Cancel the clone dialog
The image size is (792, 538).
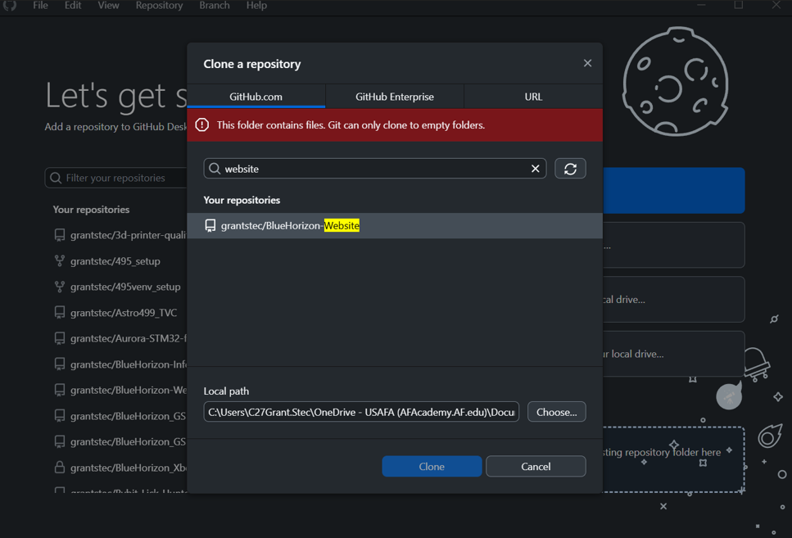point(536,466)
